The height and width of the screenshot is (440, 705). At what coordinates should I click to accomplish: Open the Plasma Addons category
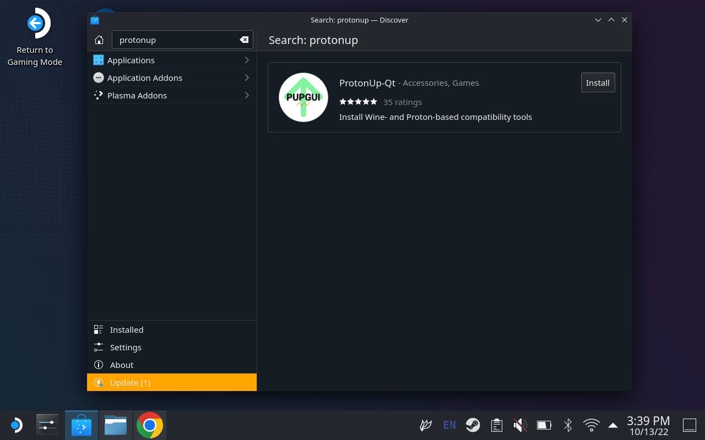[x=172, y=95]
